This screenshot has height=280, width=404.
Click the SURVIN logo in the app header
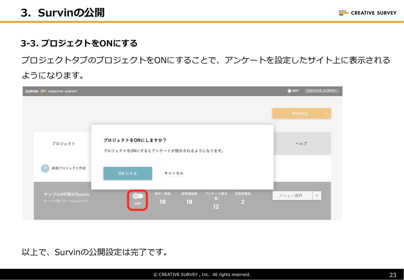(32, 91)
